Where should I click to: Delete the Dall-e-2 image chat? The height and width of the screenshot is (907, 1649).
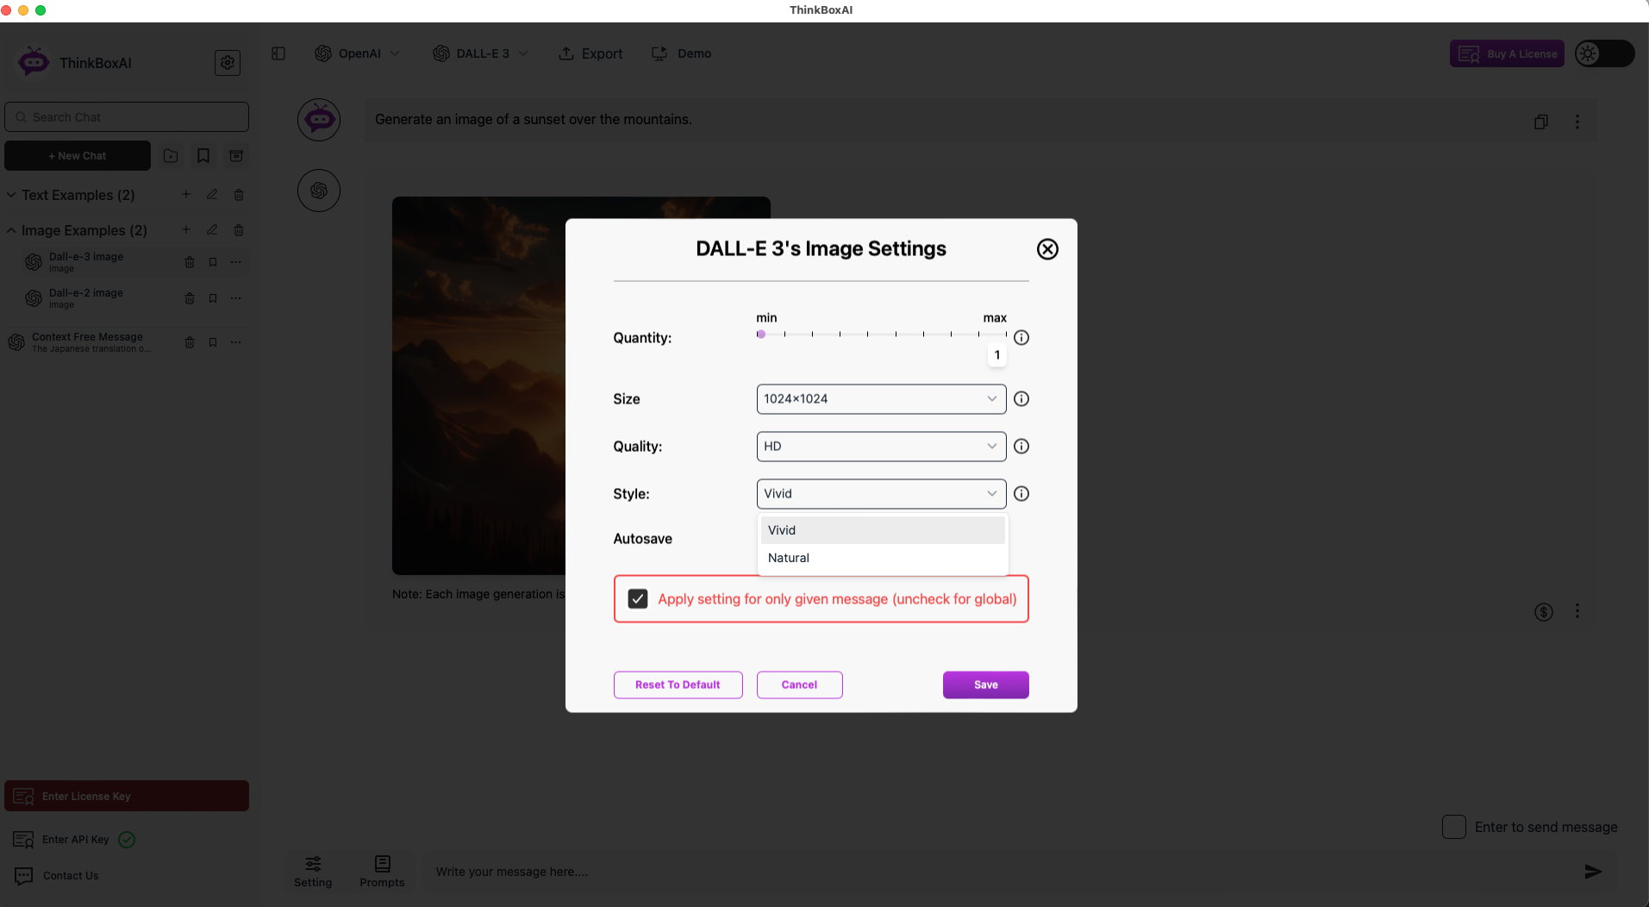tap(190, 298)
